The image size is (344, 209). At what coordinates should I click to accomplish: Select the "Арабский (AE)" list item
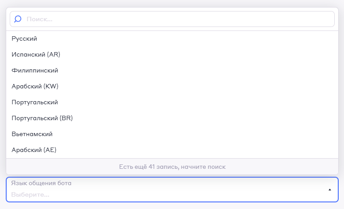pyautogui.click(x=34, y=150)
